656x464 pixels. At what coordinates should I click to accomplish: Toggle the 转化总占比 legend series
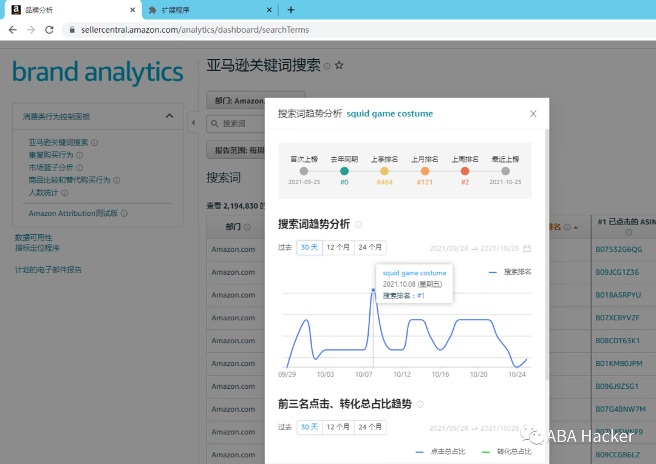[x=507, y=451]
